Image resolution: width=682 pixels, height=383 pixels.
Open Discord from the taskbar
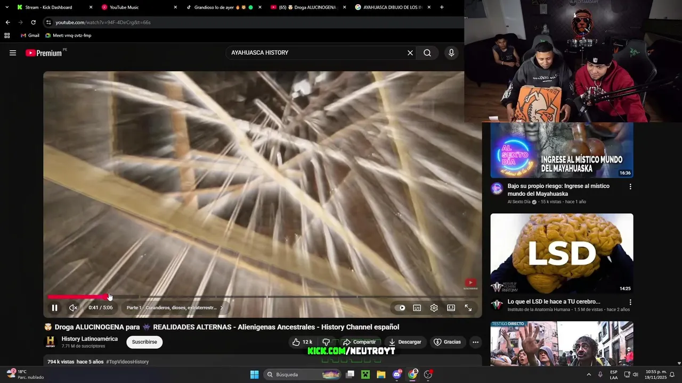coord(397,374)
